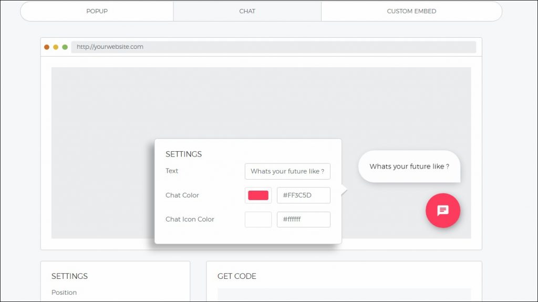
Task: Open the white Chat Icon Color swatch
Action: coord(258,220)
